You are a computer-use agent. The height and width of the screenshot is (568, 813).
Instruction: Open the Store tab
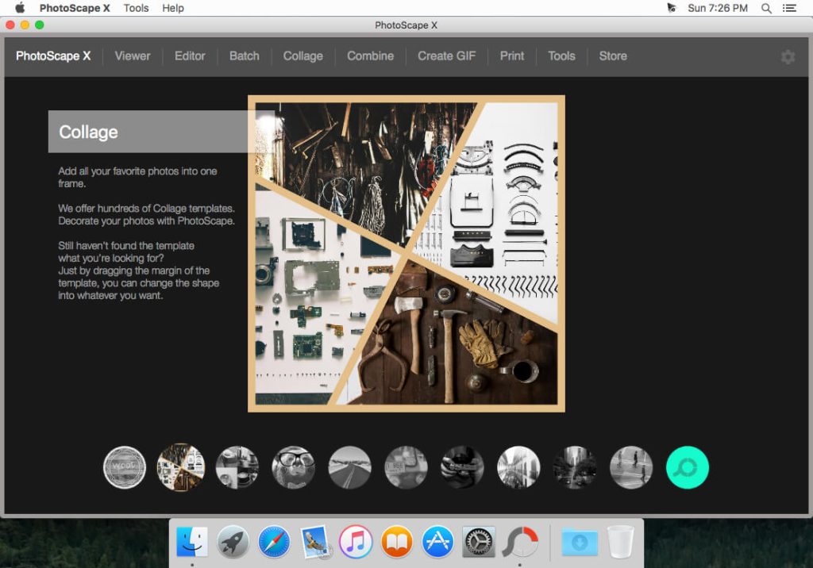(612, 56)
